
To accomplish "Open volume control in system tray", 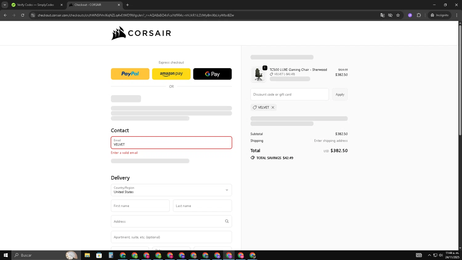I will coord(441,255).
